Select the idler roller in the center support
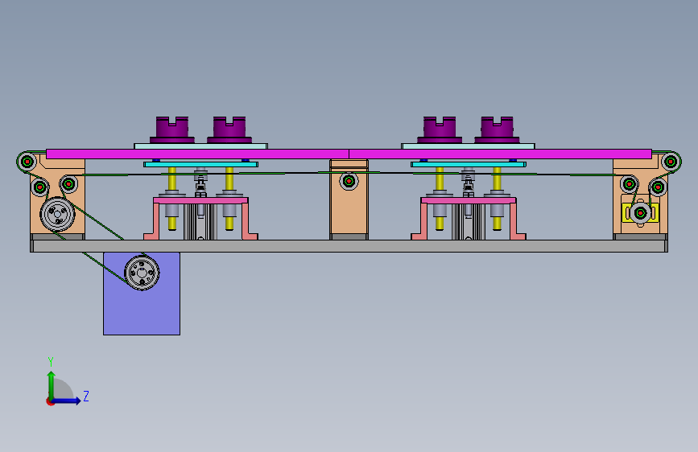The height and width of the screenshot is (452, 698). tap(349, 181)
